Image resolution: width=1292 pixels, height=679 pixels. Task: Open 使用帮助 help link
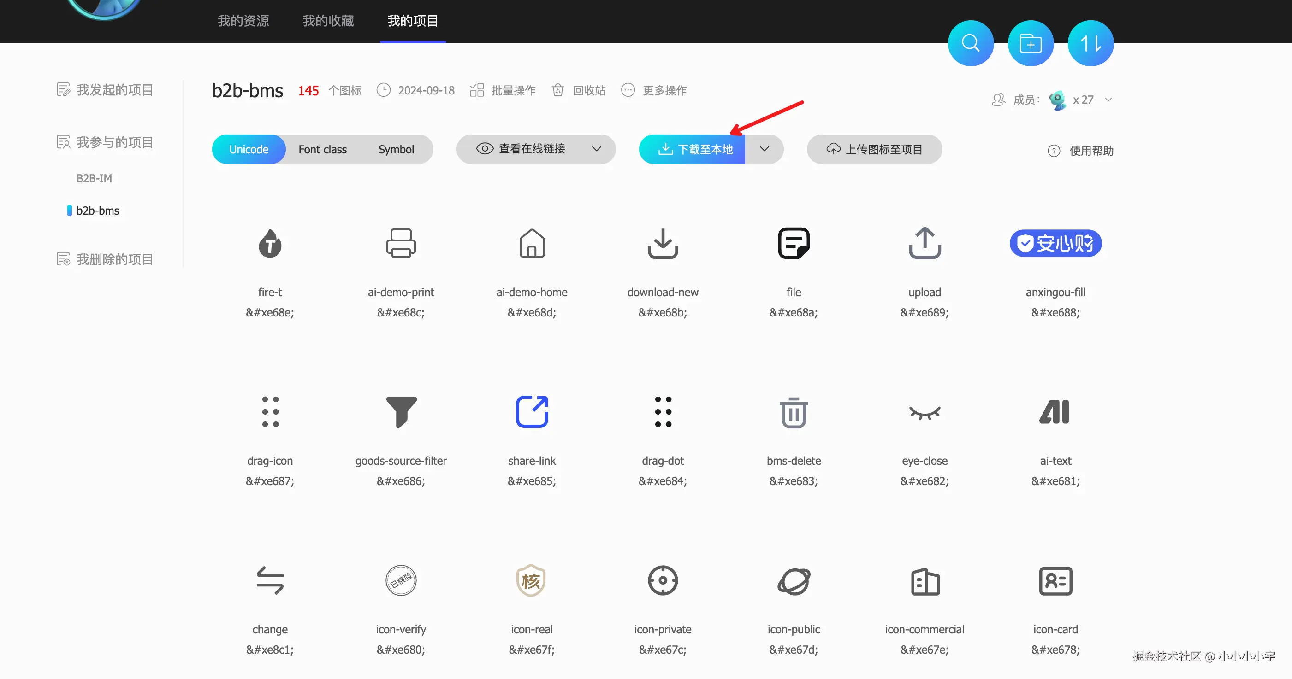click(x=1080, y=151)
